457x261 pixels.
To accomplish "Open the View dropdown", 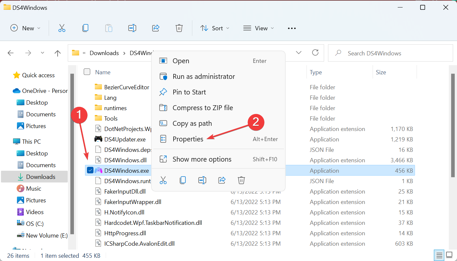I will [259, 28].
